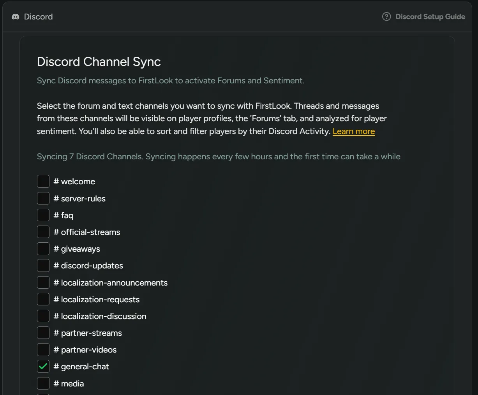Image resolution: width=478 pixels, height=395 pixels.
Task: Tick the localization-requests checkbox
Action: point(43,299)
